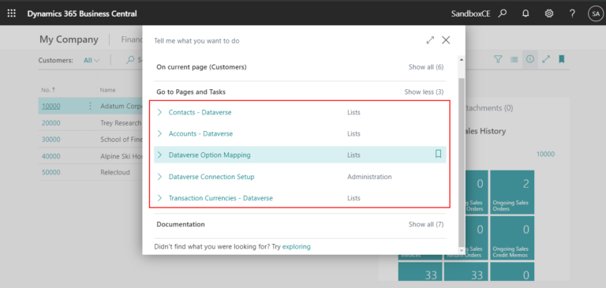The height and width of the screenshot is (288, 606).
Task: Open Ongoing Sales Orders tile showing 2
Action: point(512,192)
